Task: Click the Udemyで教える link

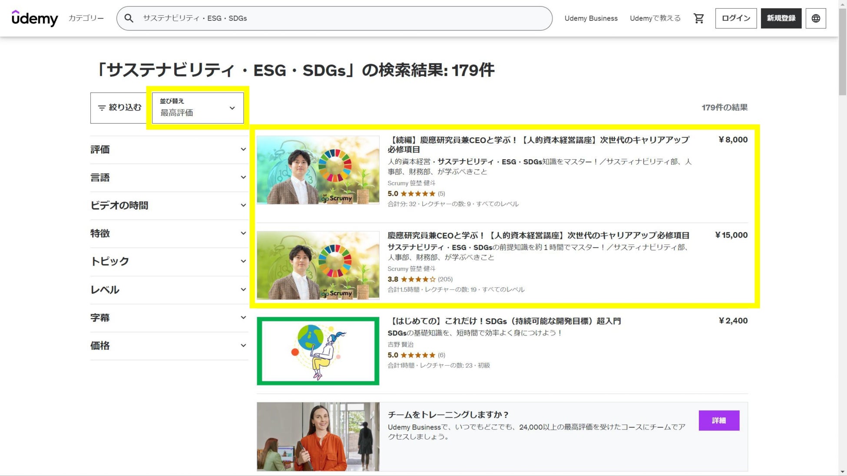Action: click(x=655, y=18)
